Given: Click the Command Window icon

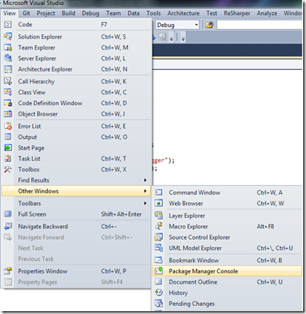Looking at the screenshot, I should 158,193.
